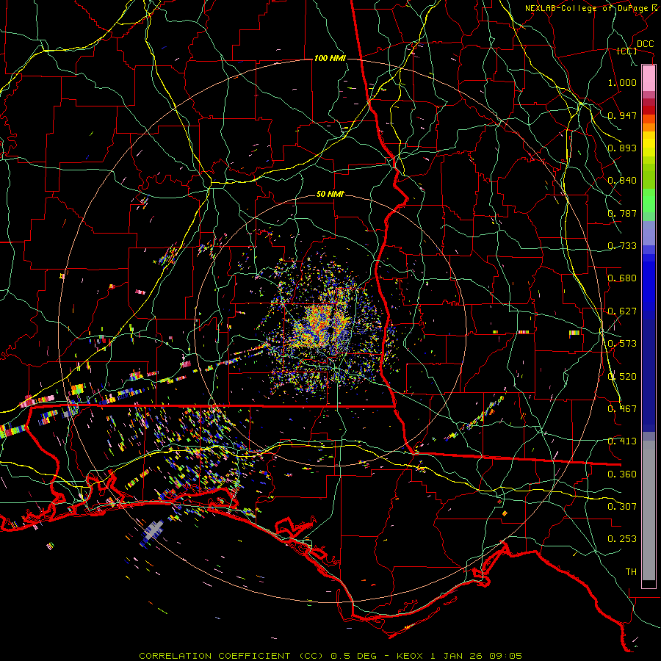
Task: Pick the gray lower segment of color scale
Action: pos(649,510)
